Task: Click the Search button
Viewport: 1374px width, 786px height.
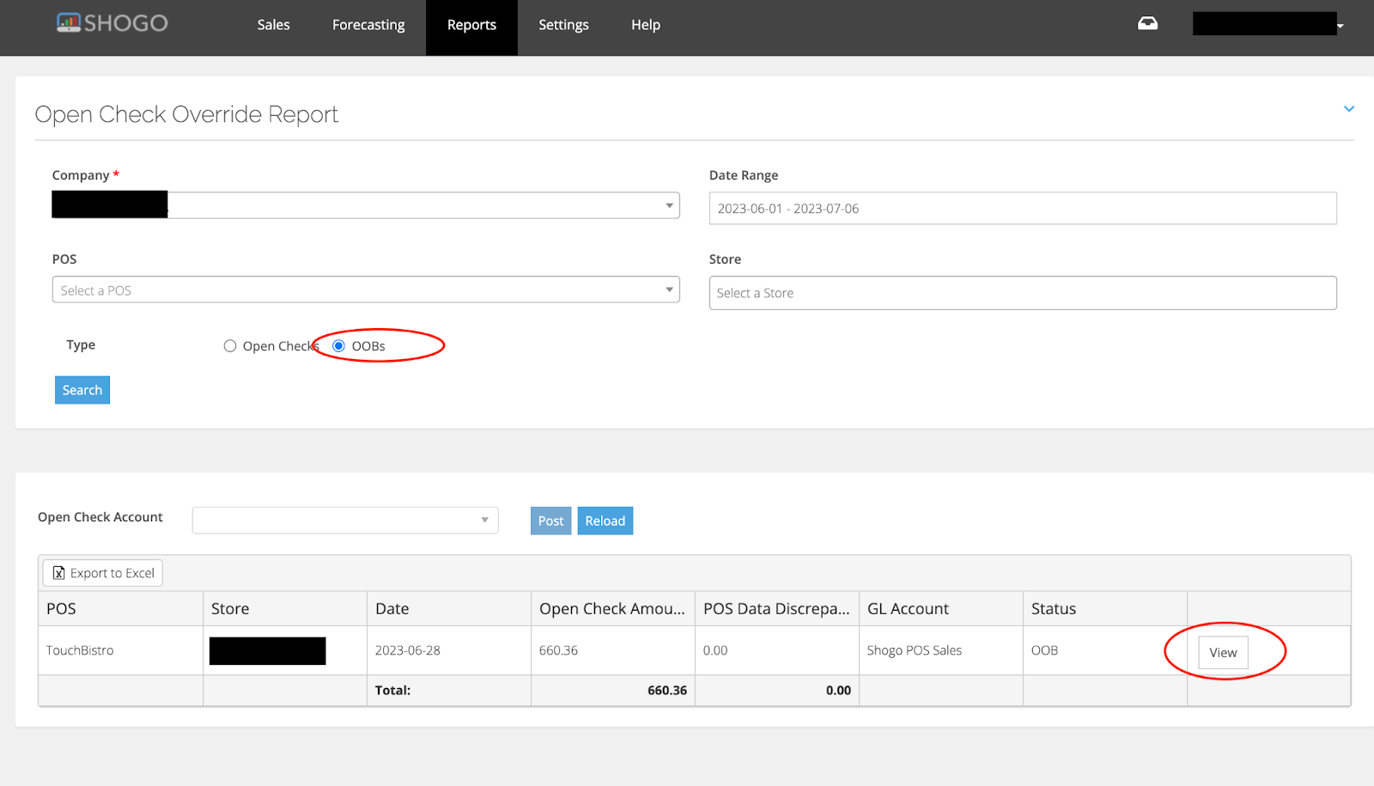Action: point(82,390)
